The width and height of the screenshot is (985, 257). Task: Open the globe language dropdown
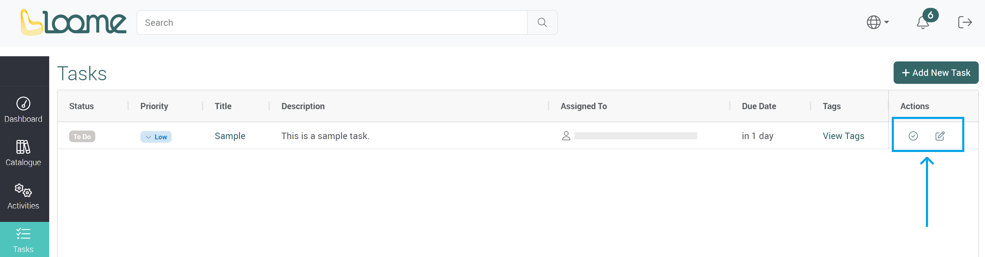(877, 22)
